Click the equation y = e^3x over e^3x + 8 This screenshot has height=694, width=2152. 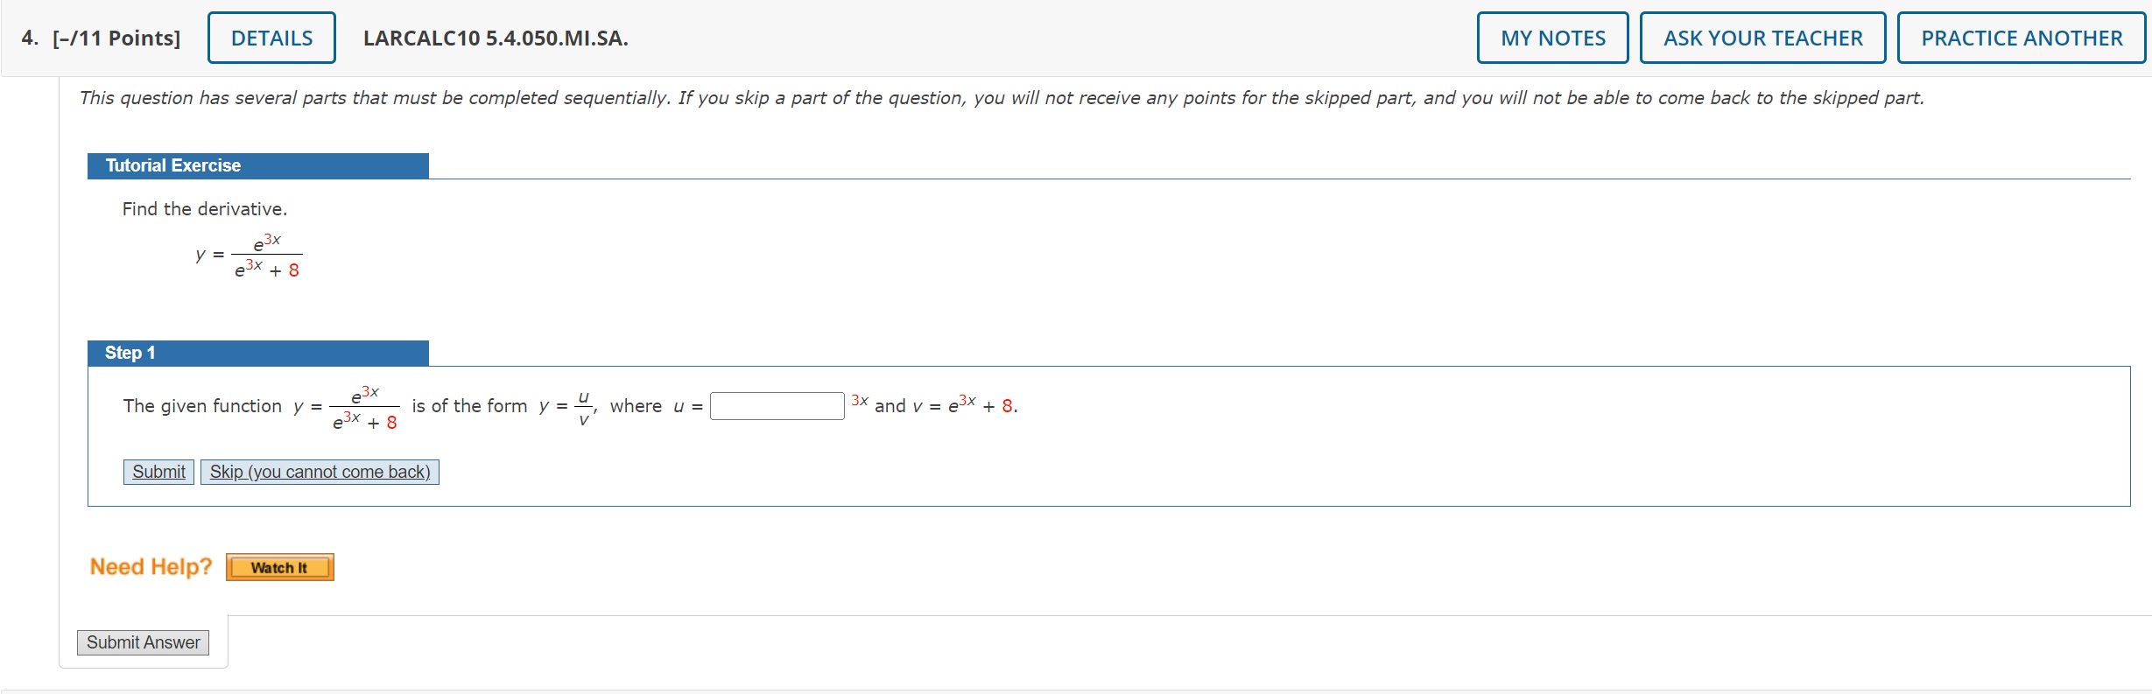point(248,254)
